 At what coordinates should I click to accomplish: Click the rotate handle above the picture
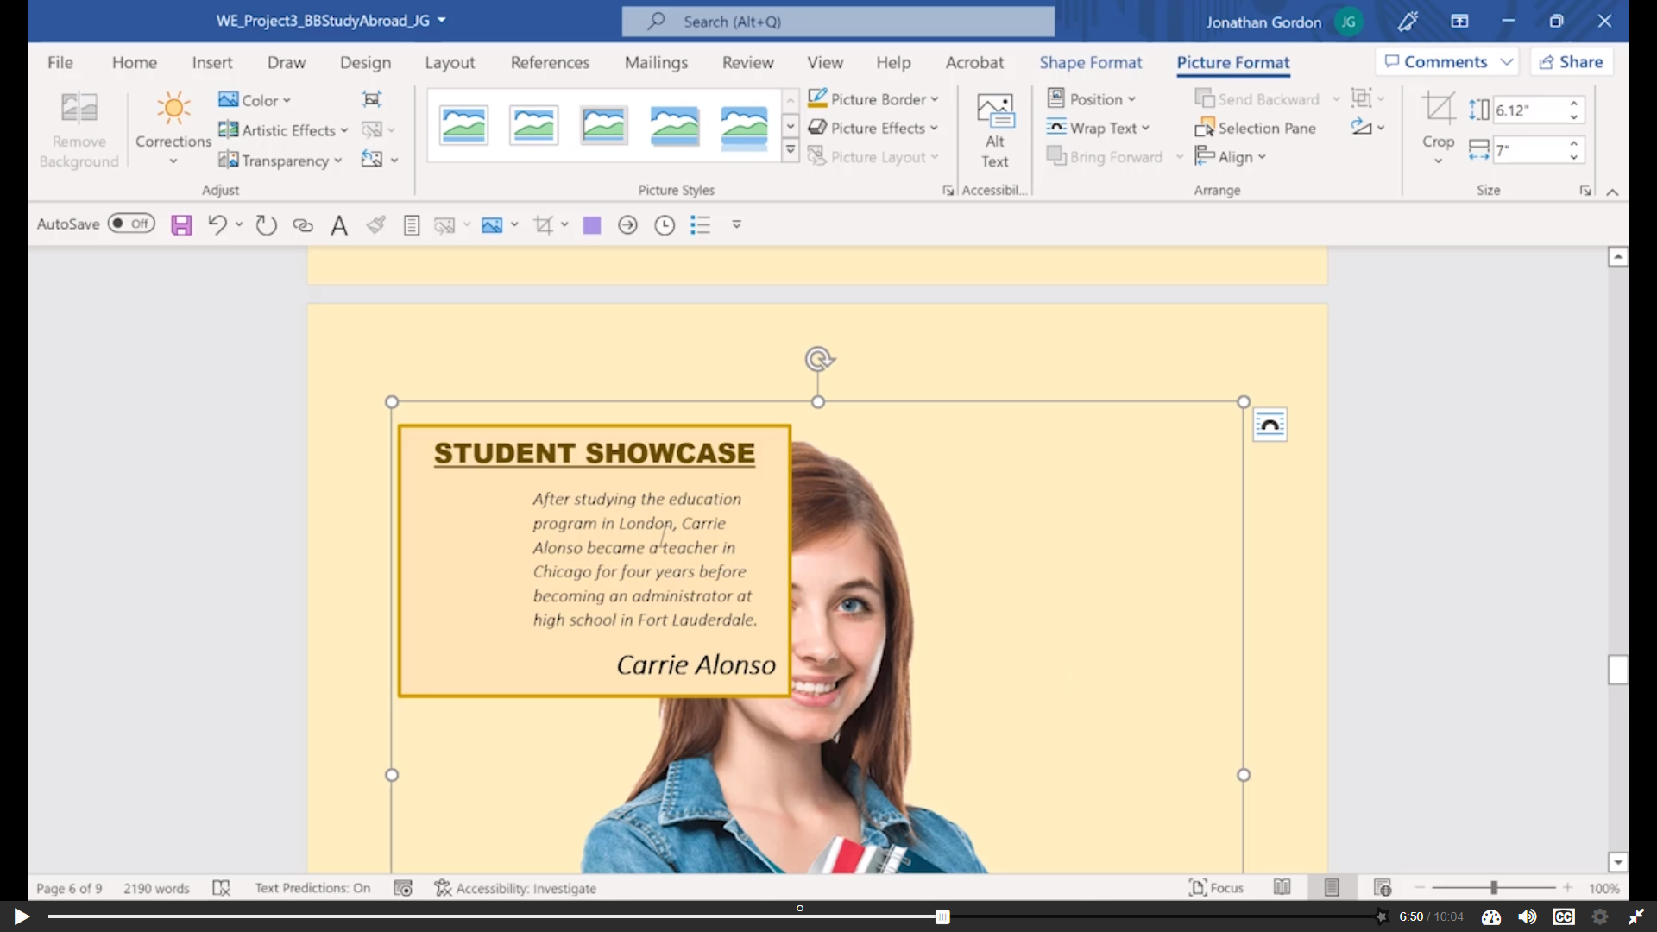[x=818, y=358]
